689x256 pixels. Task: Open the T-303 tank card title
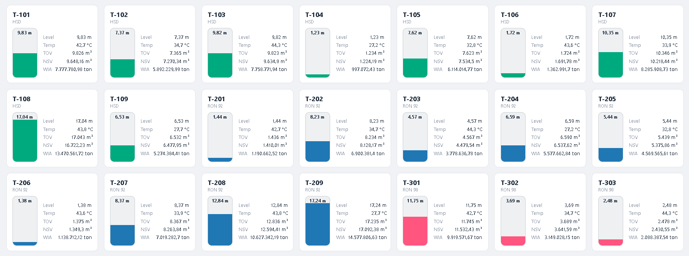(x=607, y=183)
